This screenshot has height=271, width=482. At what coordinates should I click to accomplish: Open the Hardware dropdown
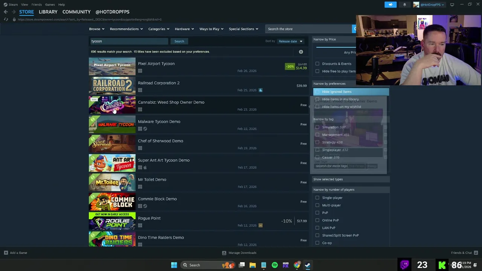pos(184,29)
